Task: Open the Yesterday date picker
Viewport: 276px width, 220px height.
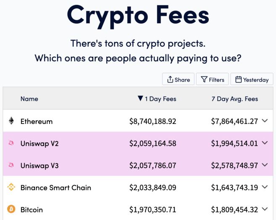Action: pyautogui.click(x=252, y=79)
